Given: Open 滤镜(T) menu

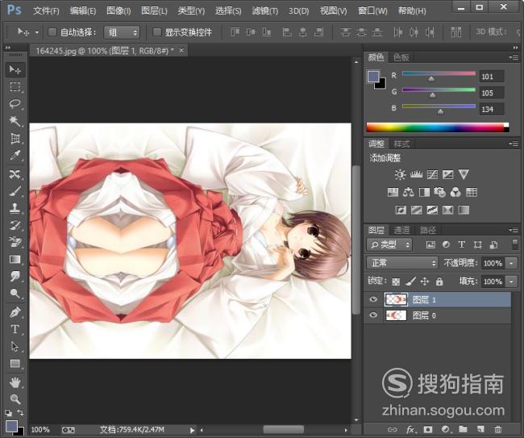Looking at the screenshot, I should tap(265, 11).
